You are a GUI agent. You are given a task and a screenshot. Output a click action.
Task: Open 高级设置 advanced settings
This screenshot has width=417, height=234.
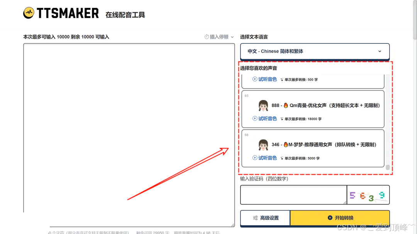[x=265, y=218]
